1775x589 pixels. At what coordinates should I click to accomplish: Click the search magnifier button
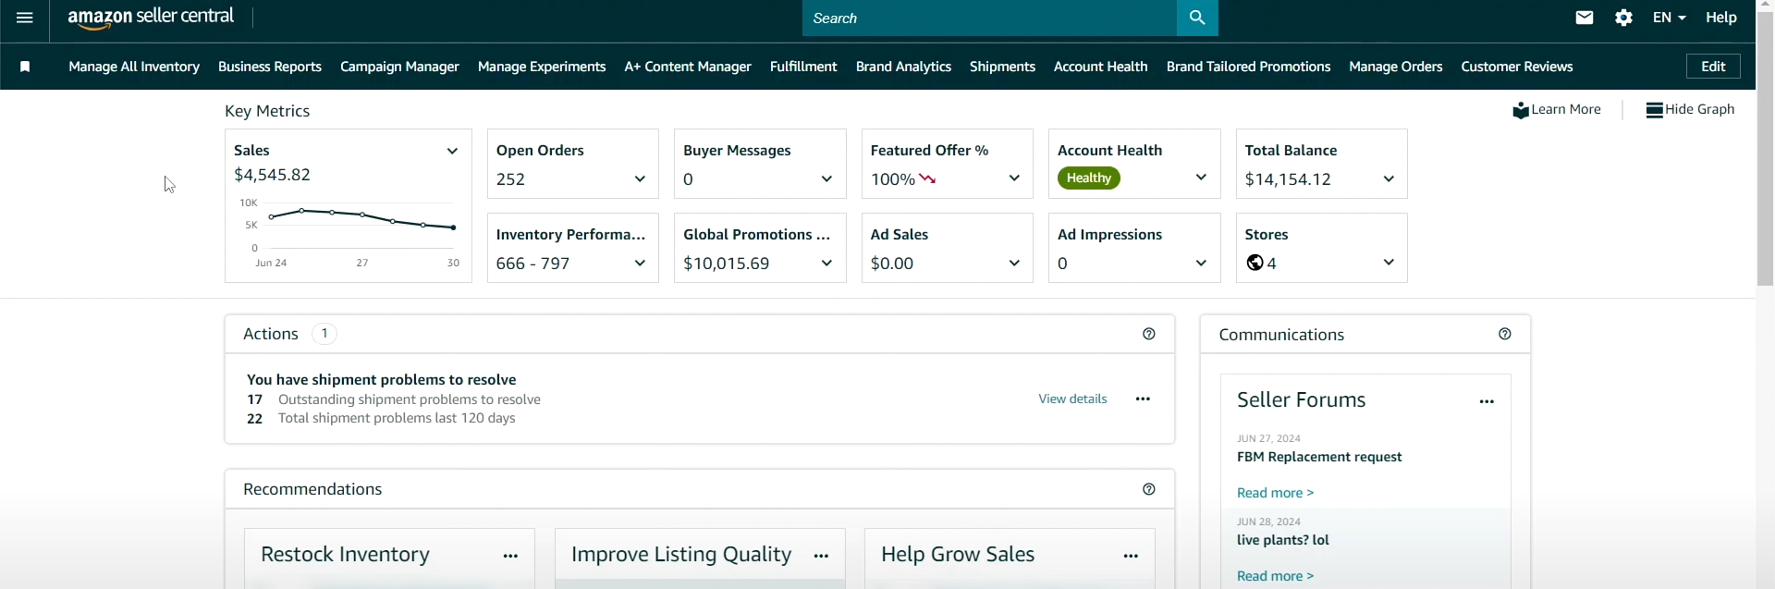[1197, 18]
